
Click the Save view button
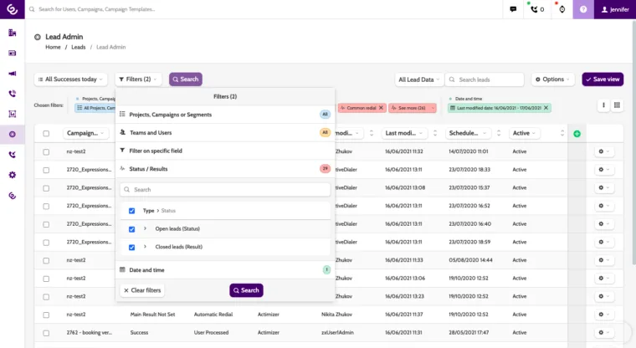tap(603, 79)
